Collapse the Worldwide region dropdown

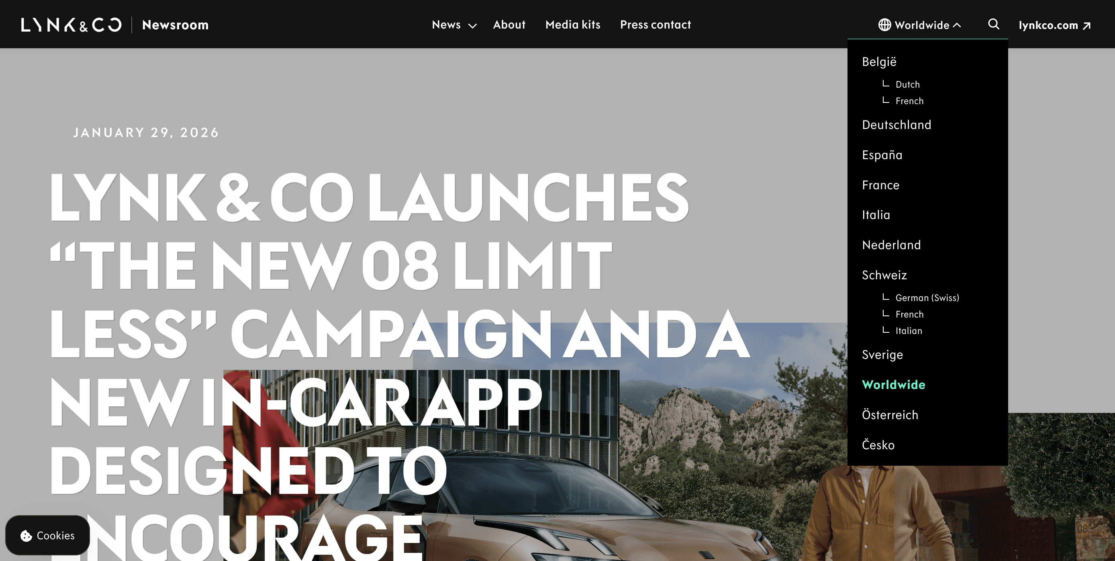pyautogui.click(x=919, y=25)
